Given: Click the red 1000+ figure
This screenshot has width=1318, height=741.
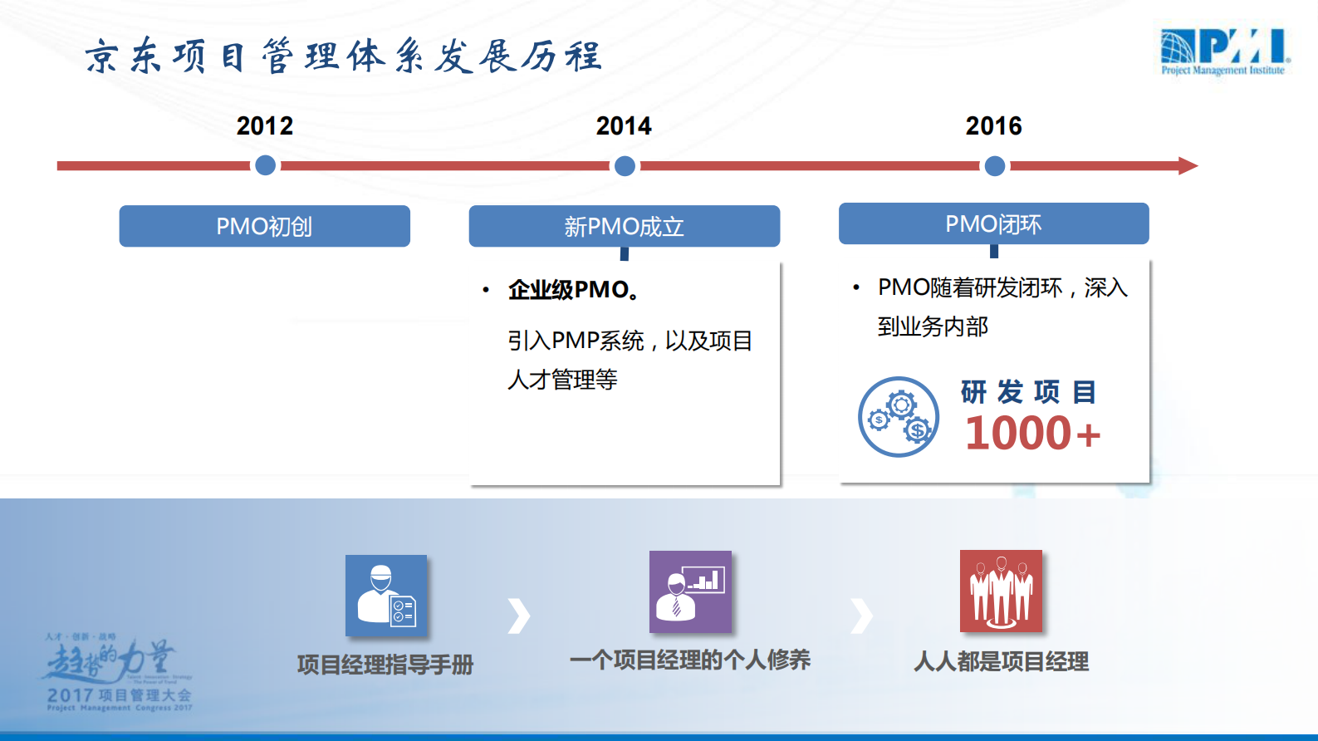Looking at the screenshot, I should click(1033, 434).
